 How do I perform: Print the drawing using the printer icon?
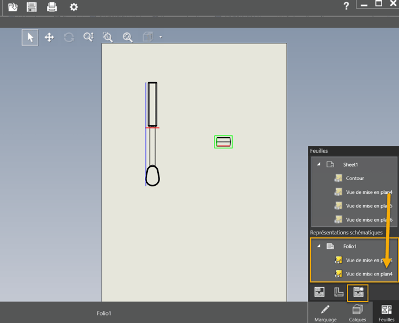[52, 7]
